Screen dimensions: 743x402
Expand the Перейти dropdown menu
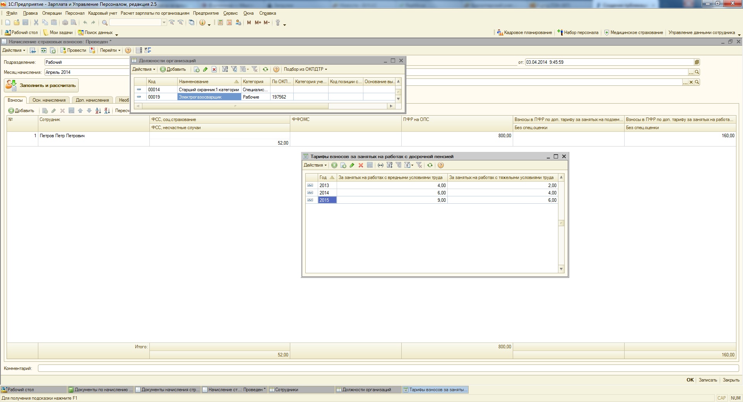click(110, 51)
